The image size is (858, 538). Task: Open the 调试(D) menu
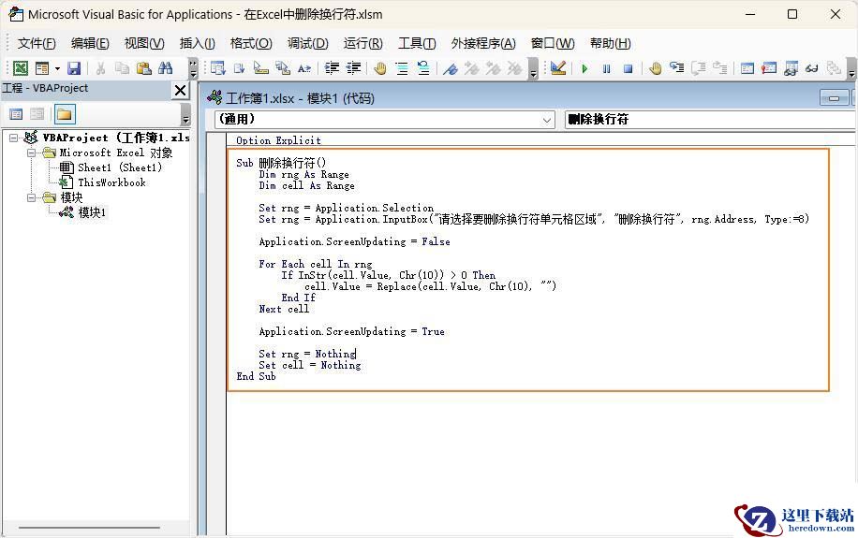click(308, 43)
